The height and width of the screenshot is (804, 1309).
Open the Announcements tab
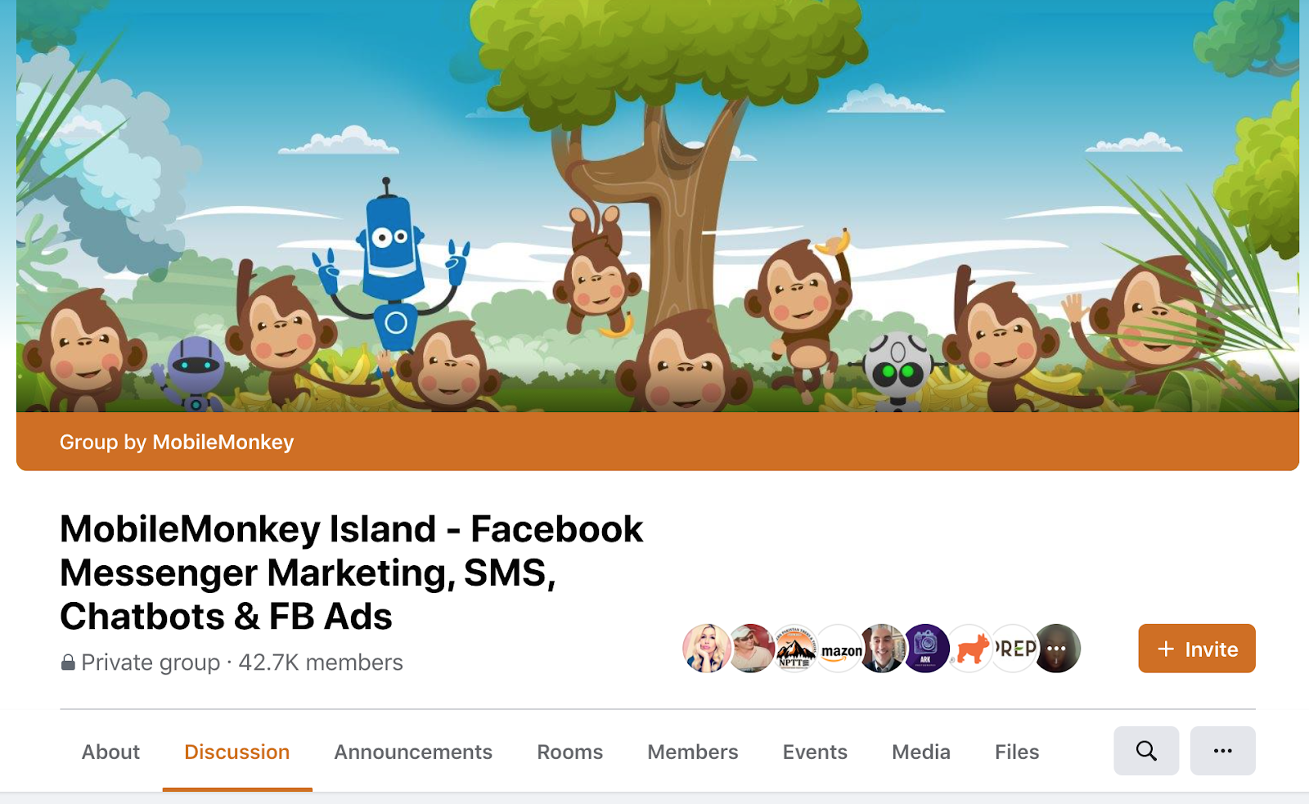[413, 752]
